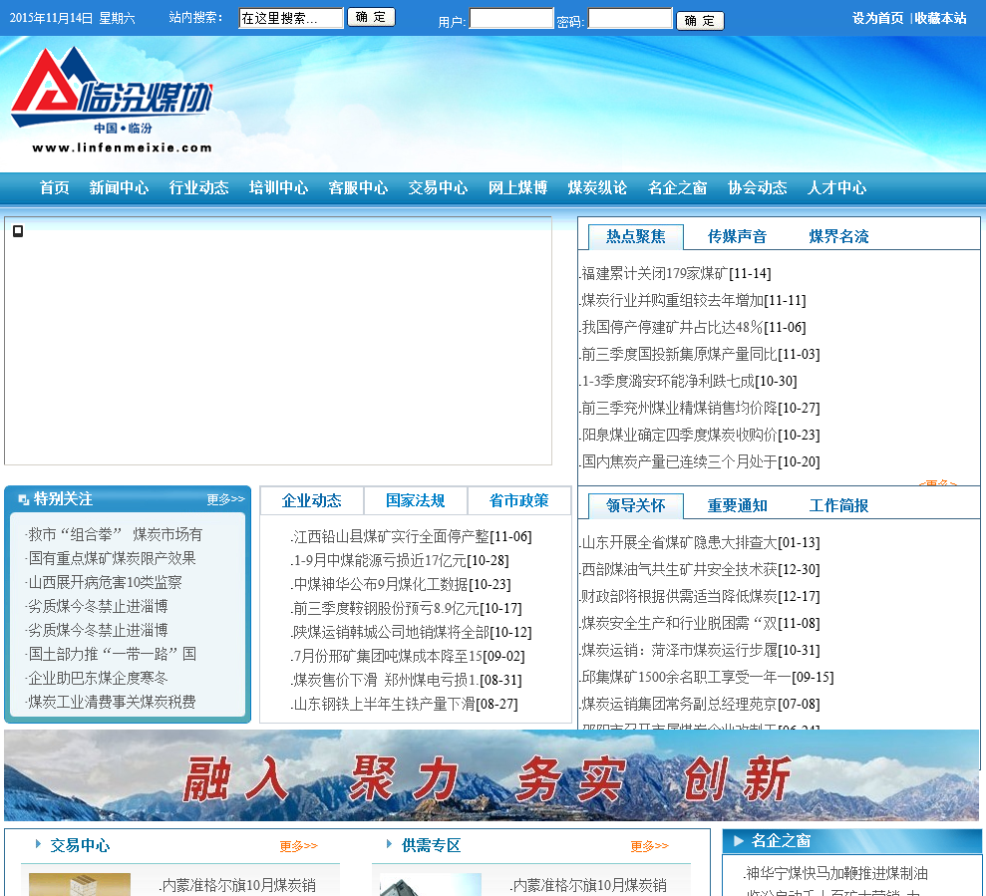Viewport: 986px width, 896px height.
Task: Open 培训中心 in navigation bar
Action: tap(278, 188)
